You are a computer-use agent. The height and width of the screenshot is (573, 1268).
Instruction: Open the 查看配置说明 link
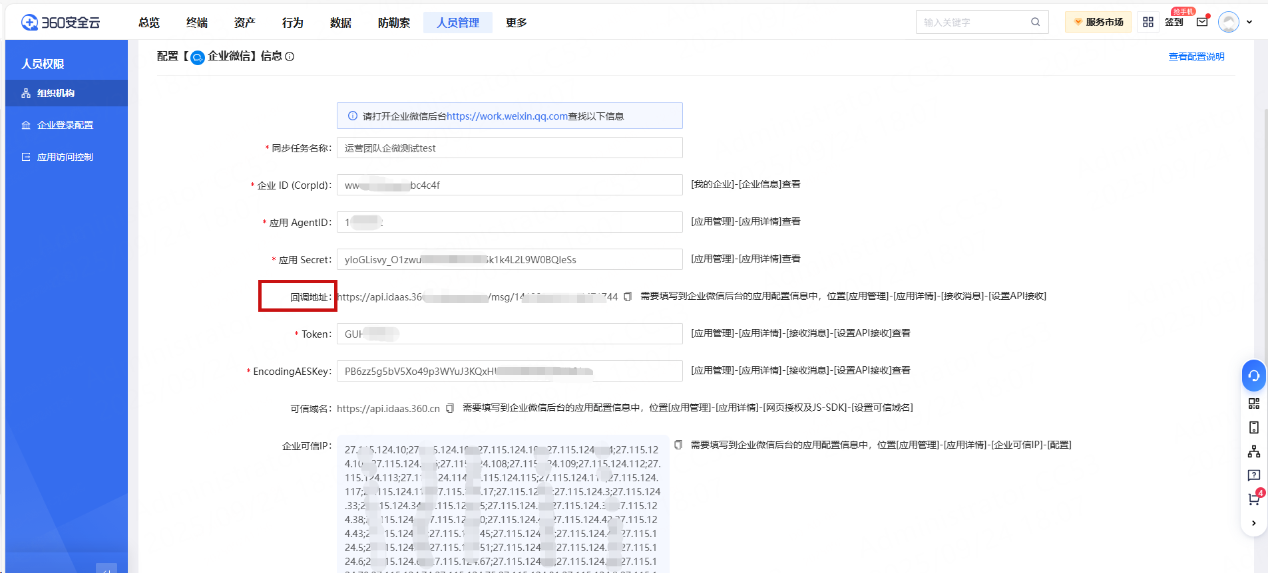pyautogui.click(x=1196, y=57)
